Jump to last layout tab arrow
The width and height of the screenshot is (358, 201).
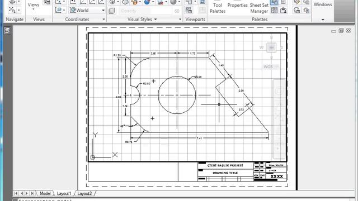pyautogui.click(x=32, y=193)
